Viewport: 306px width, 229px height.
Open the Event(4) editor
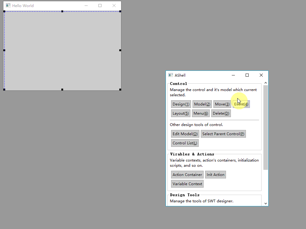pos(241,104)
